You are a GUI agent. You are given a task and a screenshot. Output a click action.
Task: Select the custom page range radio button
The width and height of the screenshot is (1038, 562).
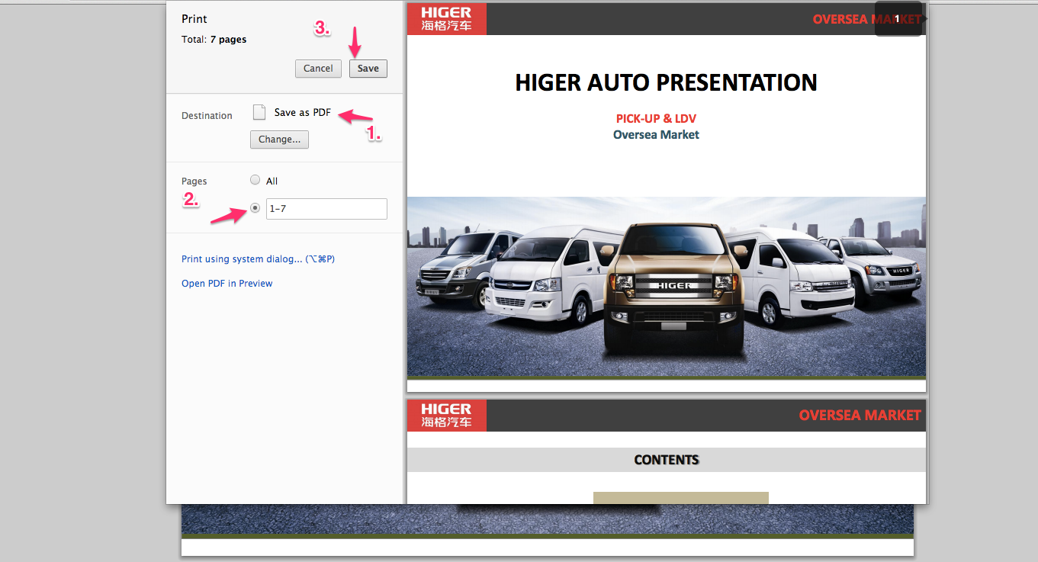click(x=255, y=208)
